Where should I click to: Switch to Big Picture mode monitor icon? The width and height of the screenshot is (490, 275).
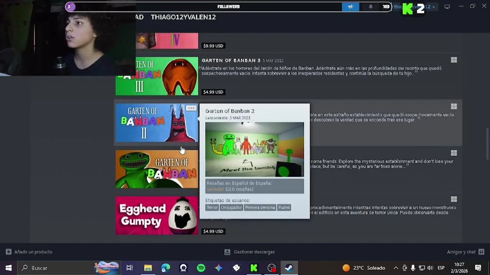447,6
